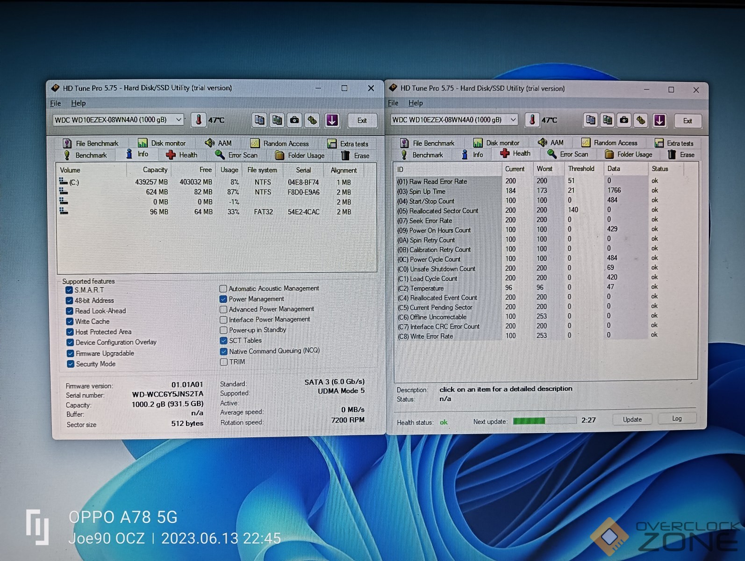Open the options gear icon in left window
The image size is (745, 561).
(313, 120)
